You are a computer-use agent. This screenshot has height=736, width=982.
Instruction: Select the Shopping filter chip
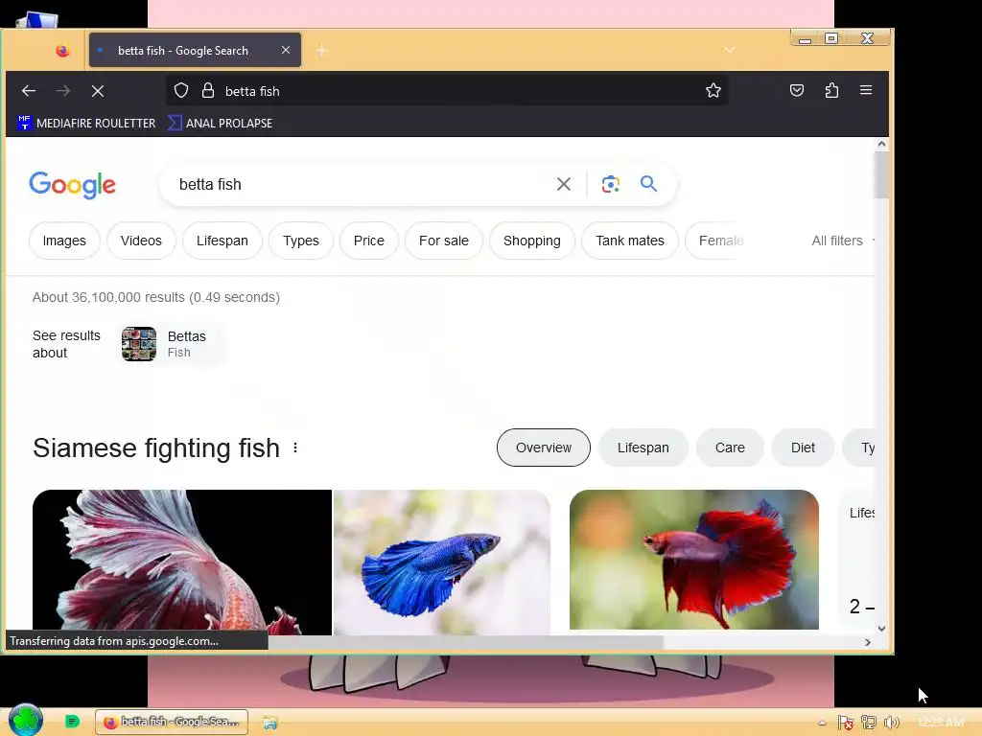coord(531,241)
